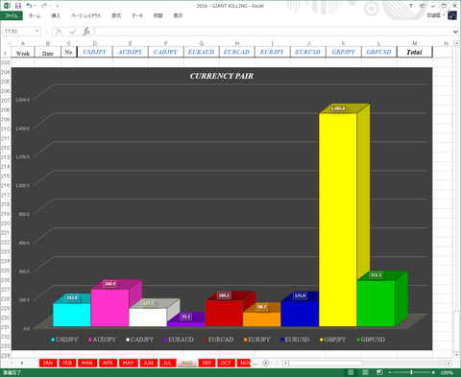Click the next sheet tab scroll arrow

pos(22,363)
